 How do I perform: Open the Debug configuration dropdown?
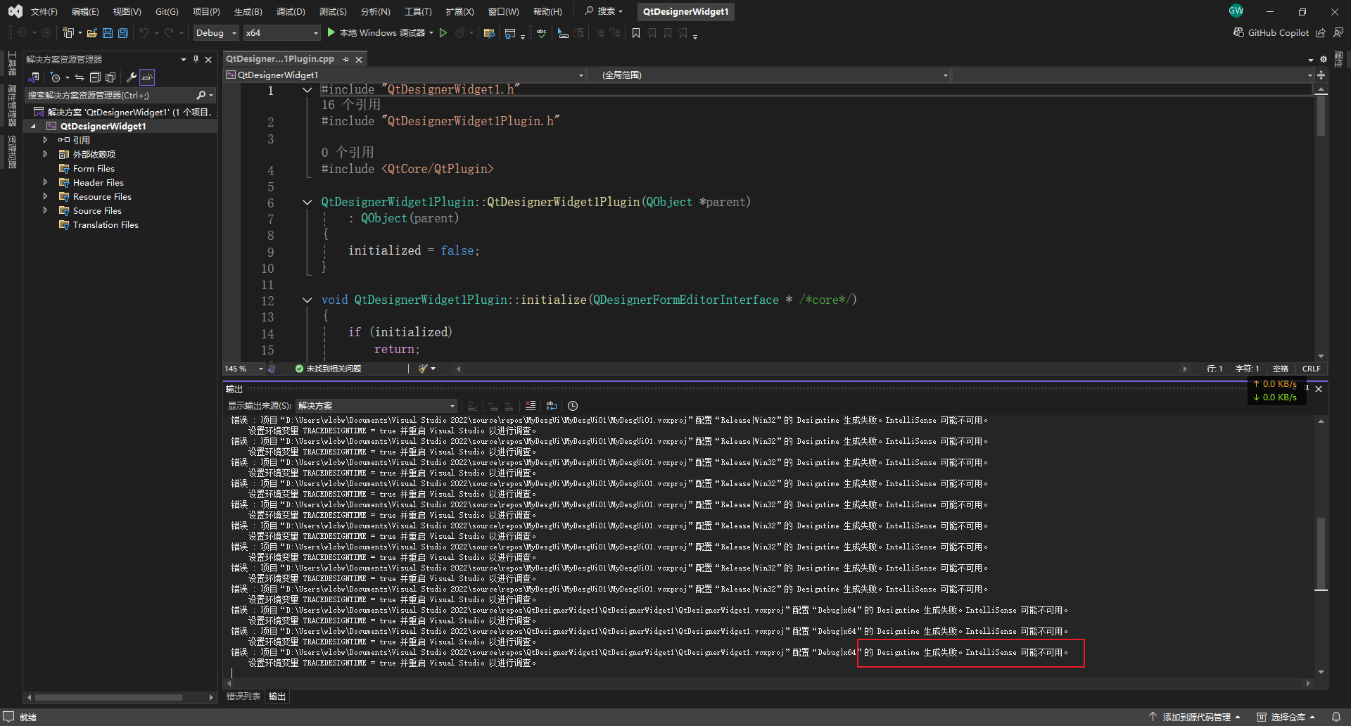click(x=216, y=32)
